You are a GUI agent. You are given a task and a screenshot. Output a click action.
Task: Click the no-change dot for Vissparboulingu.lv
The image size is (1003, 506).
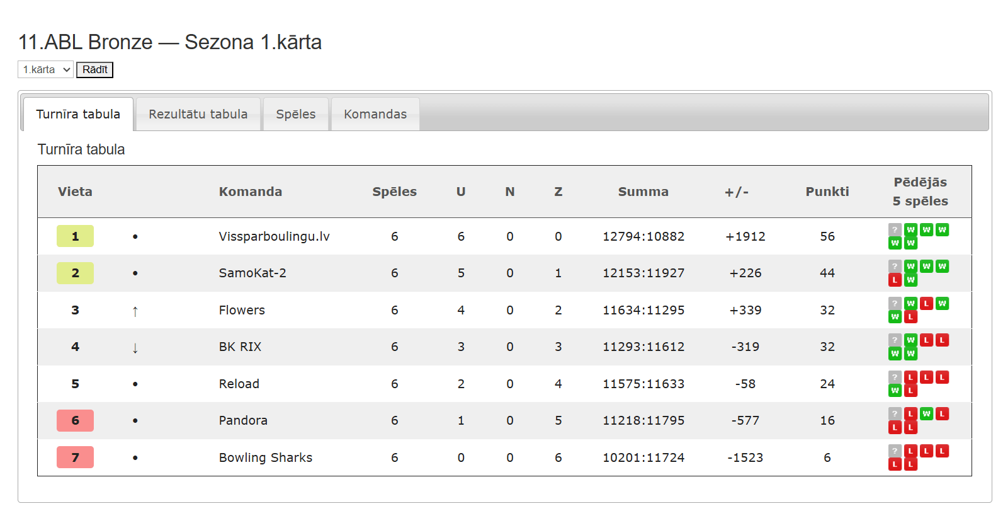click(135, 237)
